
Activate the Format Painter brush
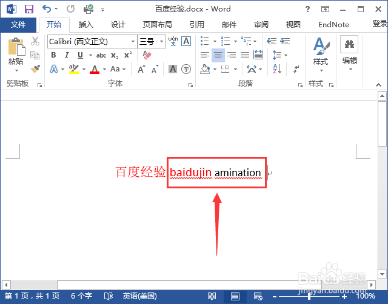(x=35, y=68)
